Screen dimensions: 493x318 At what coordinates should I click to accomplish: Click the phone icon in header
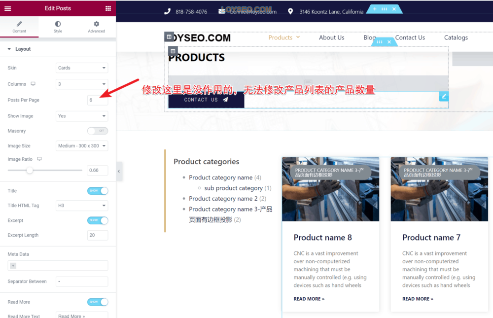[167, 12]
